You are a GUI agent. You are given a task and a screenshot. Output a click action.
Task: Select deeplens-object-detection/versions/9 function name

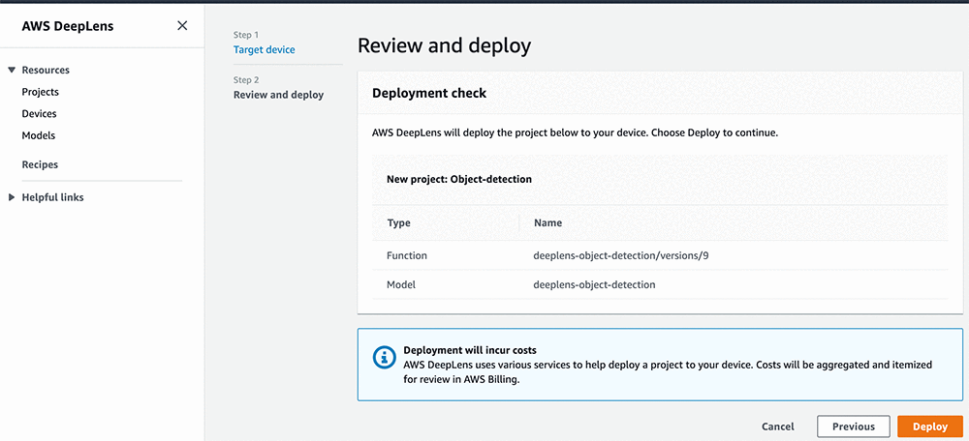tap(620, 254)
